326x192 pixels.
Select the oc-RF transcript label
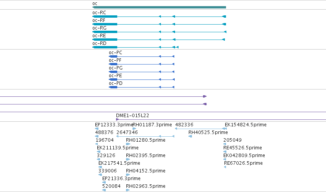click(99, 20)
